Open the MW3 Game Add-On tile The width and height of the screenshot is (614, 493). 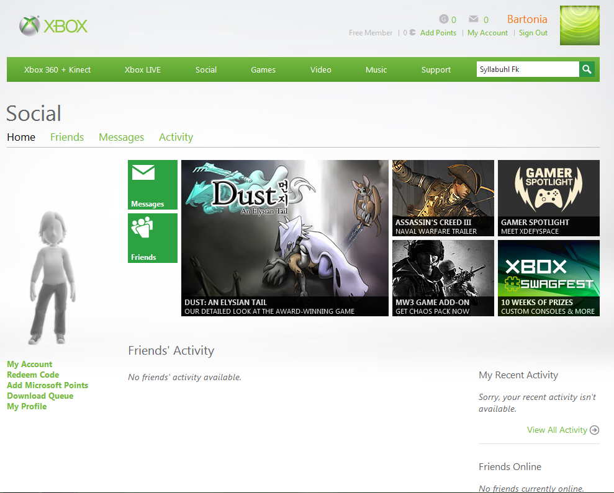pyautogui.click(x=443, y=278)
